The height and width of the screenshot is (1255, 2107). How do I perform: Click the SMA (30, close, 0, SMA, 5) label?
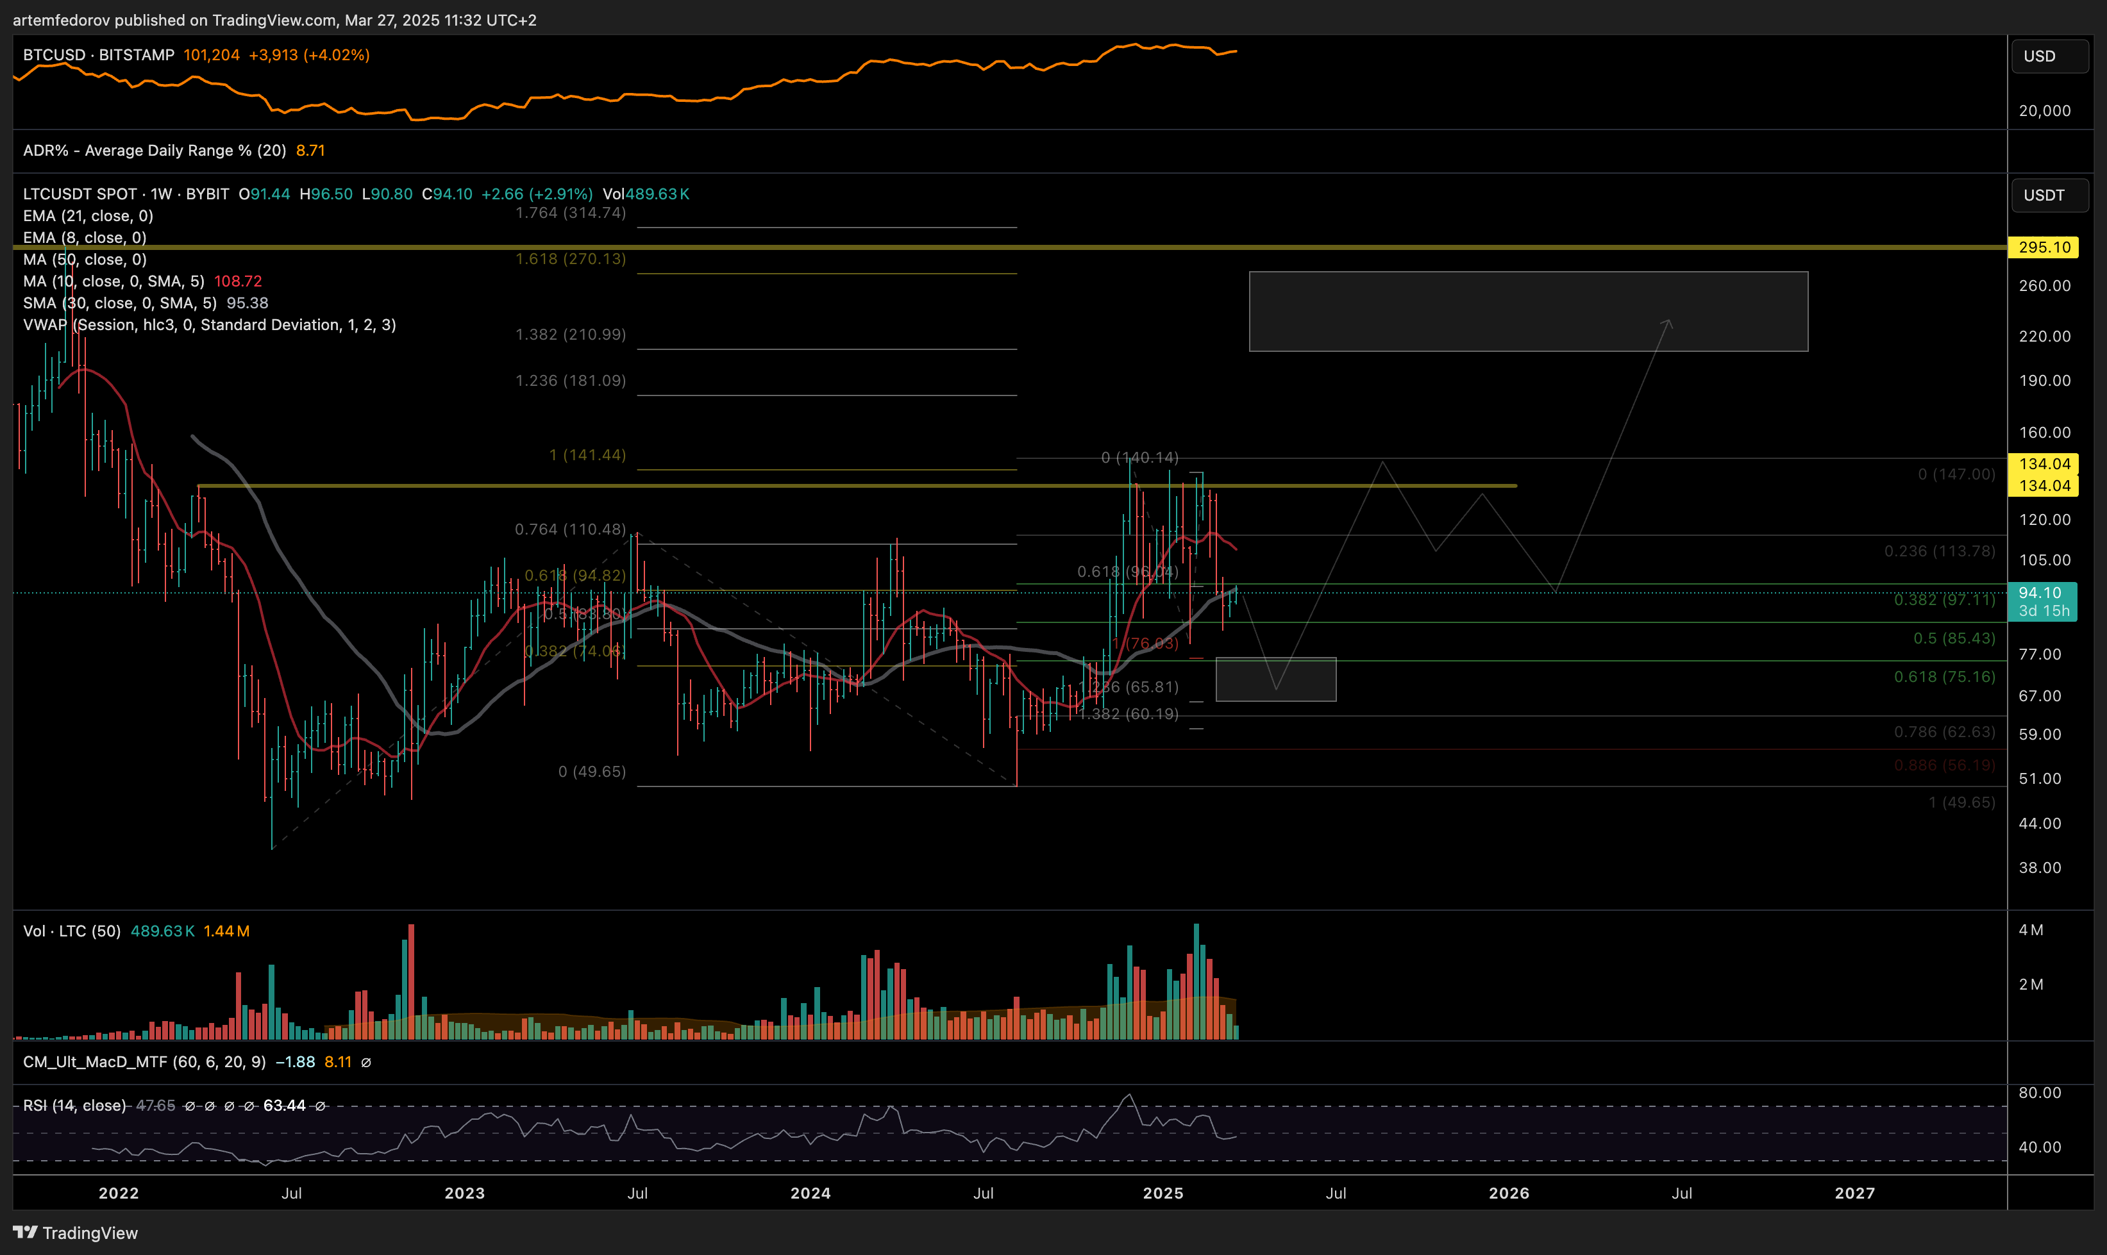(119, 304)
